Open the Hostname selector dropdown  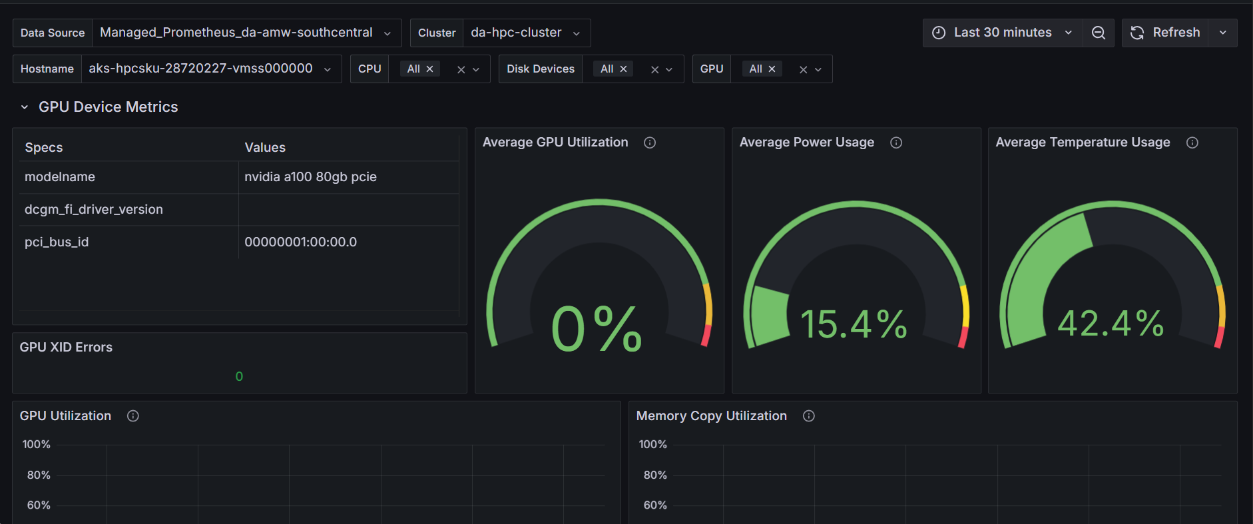pos(210,69)
